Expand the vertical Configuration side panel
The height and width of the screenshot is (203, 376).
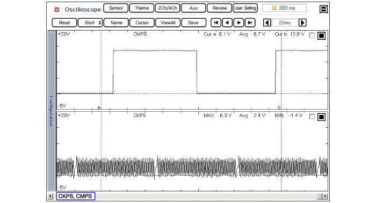point(51,111)
